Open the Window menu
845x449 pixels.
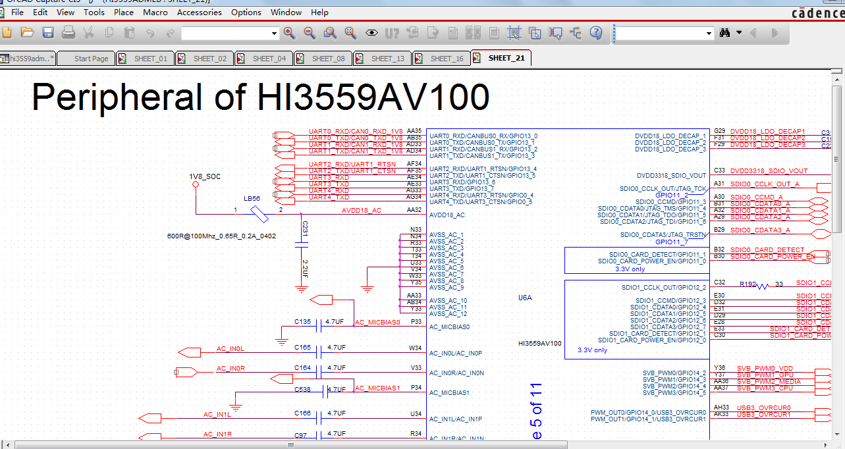(286, 13)
